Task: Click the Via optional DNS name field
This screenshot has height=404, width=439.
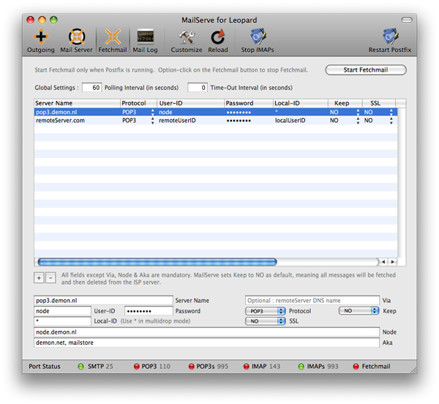Action: click(312, 300)
